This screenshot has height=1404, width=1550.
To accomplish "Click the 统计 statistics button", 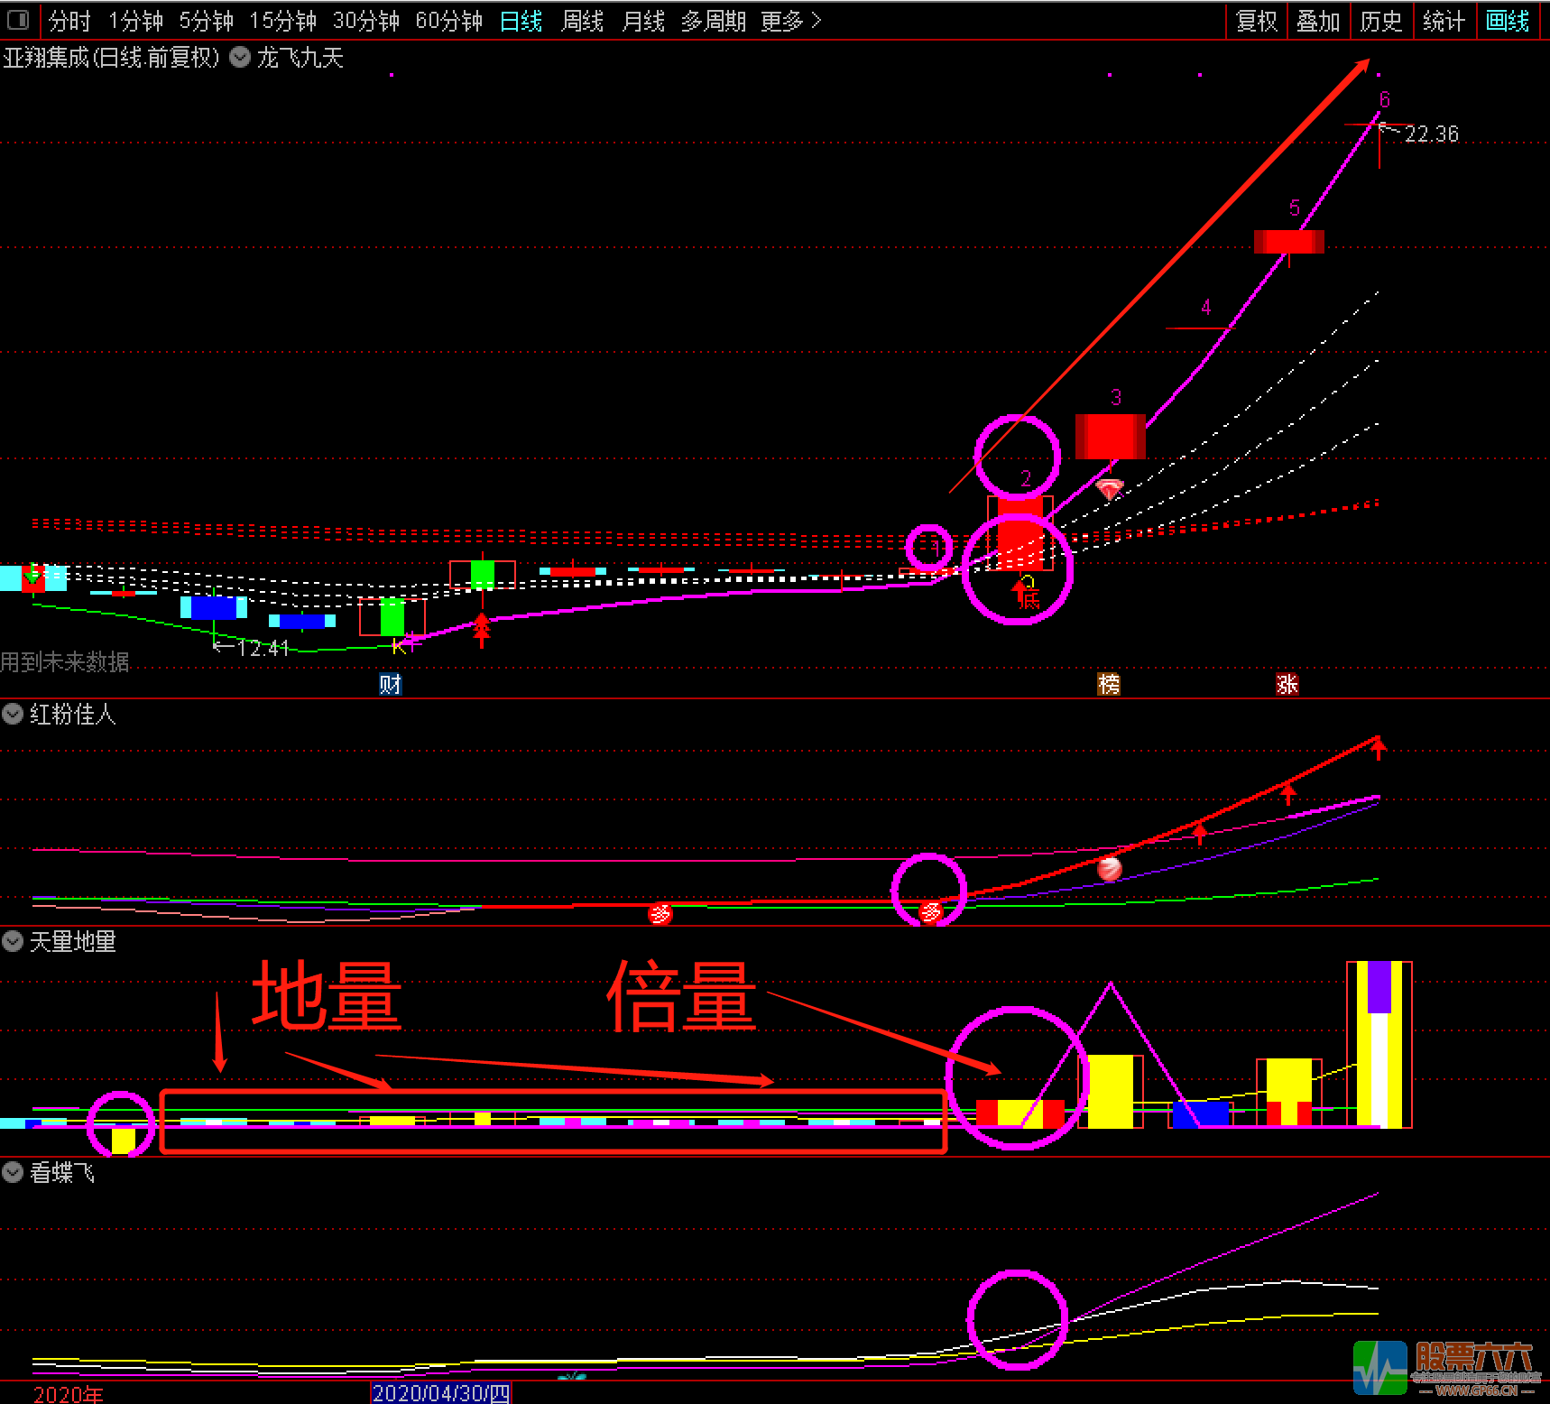I will (1444, 21).
